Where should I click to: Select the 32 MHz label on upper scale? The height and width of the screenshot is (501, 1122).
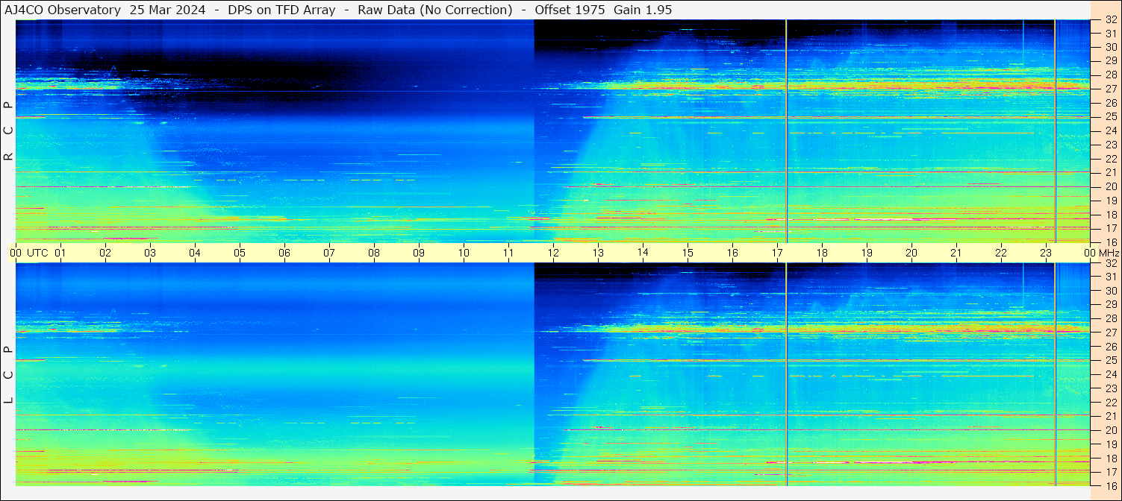tap(1110, 21)
